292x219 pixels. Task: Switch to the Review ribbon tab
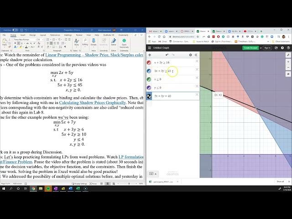pyautogui.click(x=79, y=35)
